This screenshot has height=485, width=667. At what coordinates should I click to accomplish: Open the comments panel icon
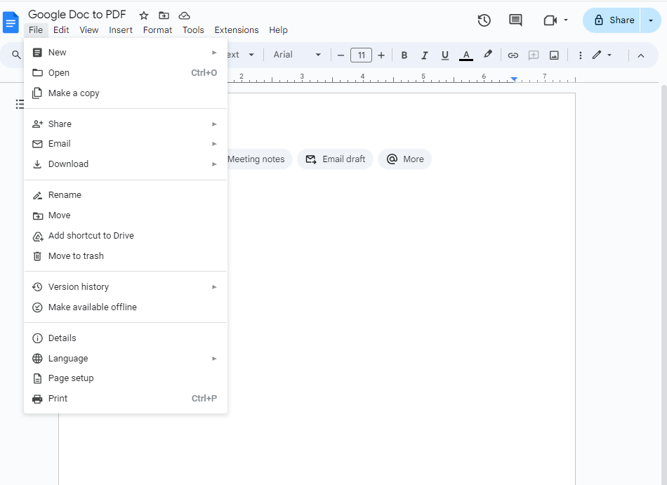tap(515, 20)
